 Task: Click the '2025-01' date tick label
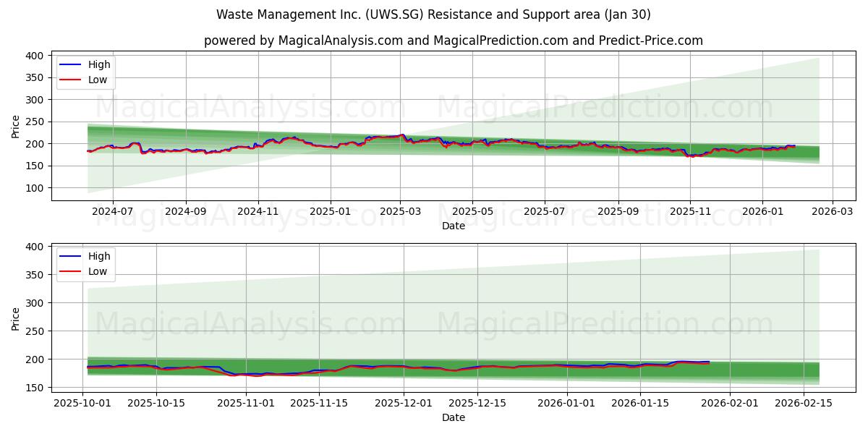[x=331, y=212]
